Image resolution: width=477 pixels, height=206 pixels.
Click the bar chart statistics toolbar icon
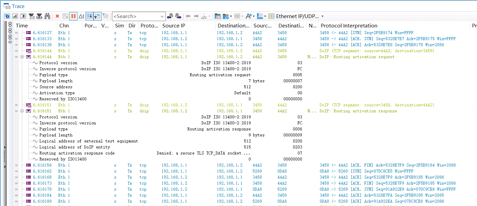pos(15,16)
